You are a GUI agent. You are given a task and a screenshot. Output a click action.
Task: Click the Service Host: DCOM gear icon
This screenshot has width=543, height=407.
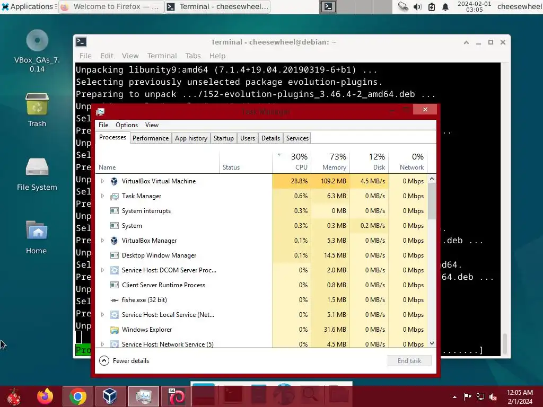tap(114, 270)
